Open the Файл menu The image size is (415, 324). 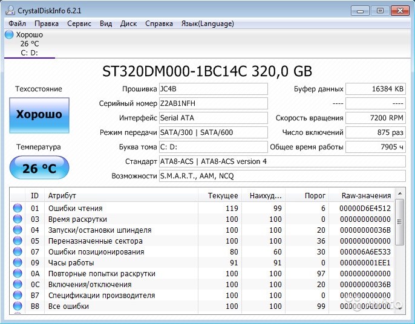pyautogui.click(x=17, y=24)
